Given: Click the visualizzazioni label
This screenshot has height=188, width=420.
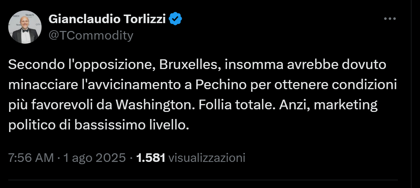Looking at the screenshot, I should tap(207, 158).
